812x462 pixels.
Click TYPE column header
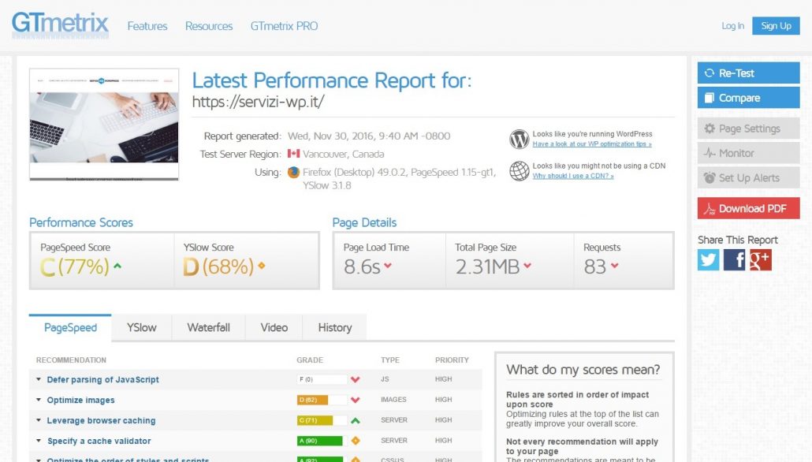point(390,360)
